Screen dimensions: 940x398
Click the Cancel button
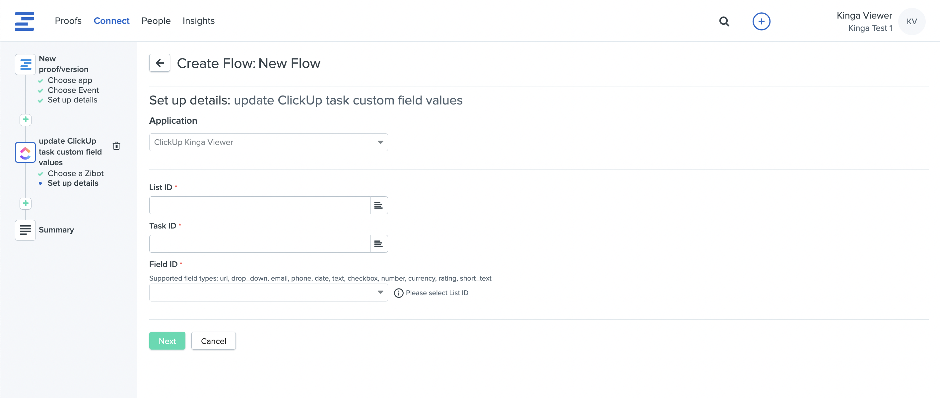[213, 341]
